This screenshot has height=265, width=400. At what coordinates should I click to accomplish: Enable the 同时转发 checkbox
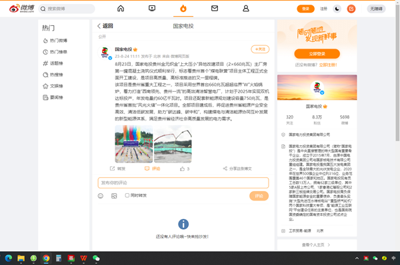point(127,196)
